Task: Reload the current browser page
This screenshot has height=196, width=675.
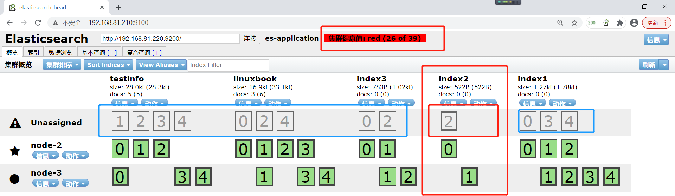Action: pyautogui.click(x=38, y=23)
